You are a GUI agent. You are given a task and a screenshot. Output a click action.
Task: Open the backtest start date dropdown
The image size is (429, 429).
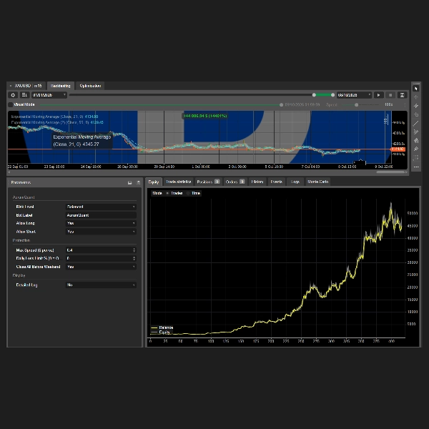pyautogui.click(x=49, y=95)
